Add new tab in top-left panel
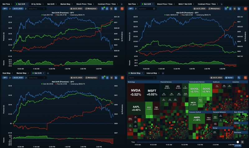The height and width of the screenshot is (148, 249). [x=122, y=4]
